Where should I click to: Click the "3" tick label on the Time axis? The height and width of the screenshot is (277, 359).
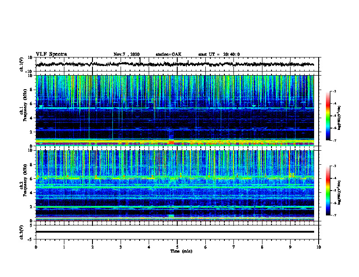(121, 247)
